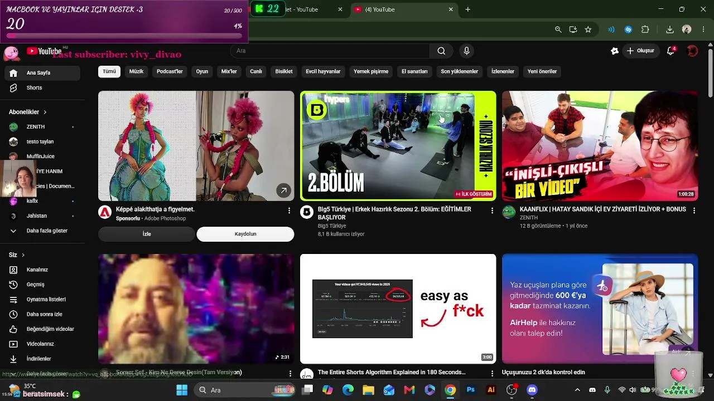
Task: Select the Evcil hayvanlar filter chip
Action: (323, 71)
